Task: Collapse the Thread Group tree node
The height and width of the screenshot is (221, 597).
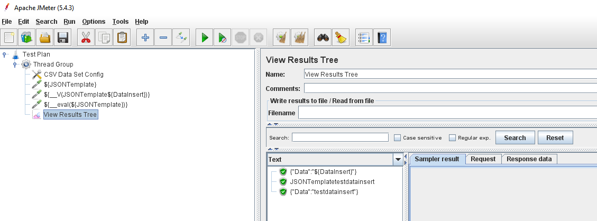Action: pos(15,65)
